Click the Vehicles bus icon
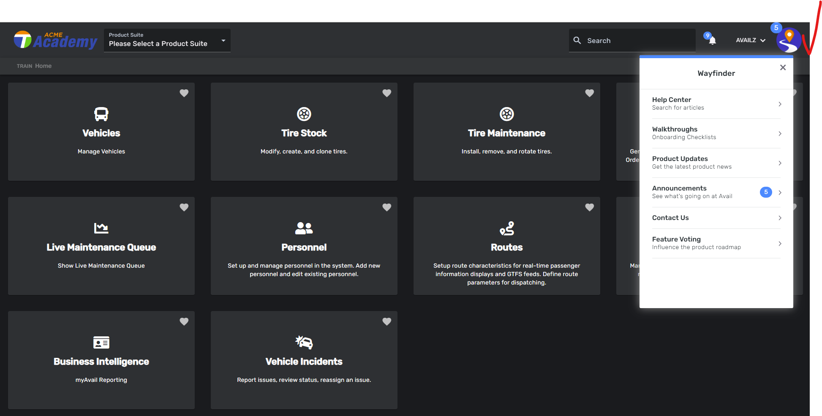The width and height of the screenshot is (822, 416). [x=101, y=114]
